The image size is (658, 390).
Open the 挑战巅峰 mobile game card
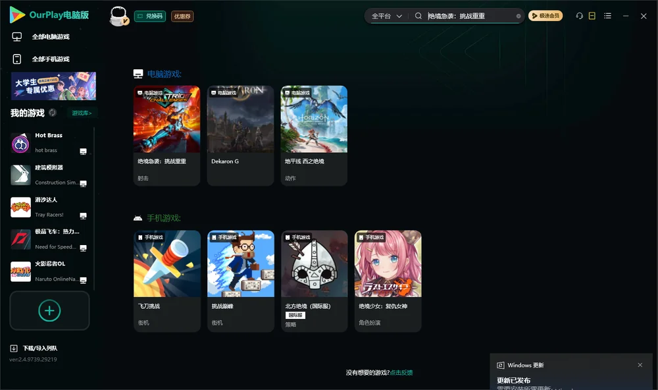pyautogui.click(x=241, y=281)
